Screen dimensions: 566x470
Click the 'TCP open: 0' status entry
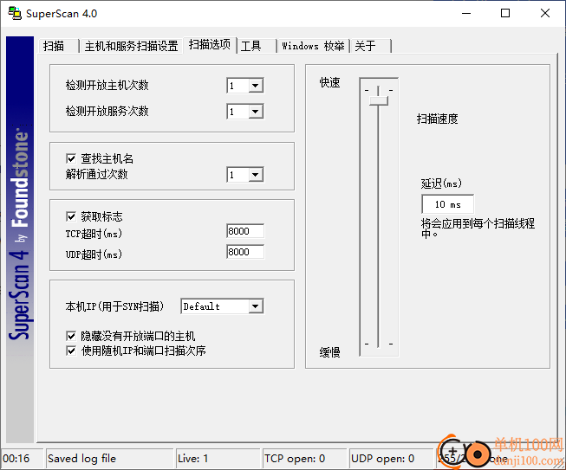tap(295, 459)
